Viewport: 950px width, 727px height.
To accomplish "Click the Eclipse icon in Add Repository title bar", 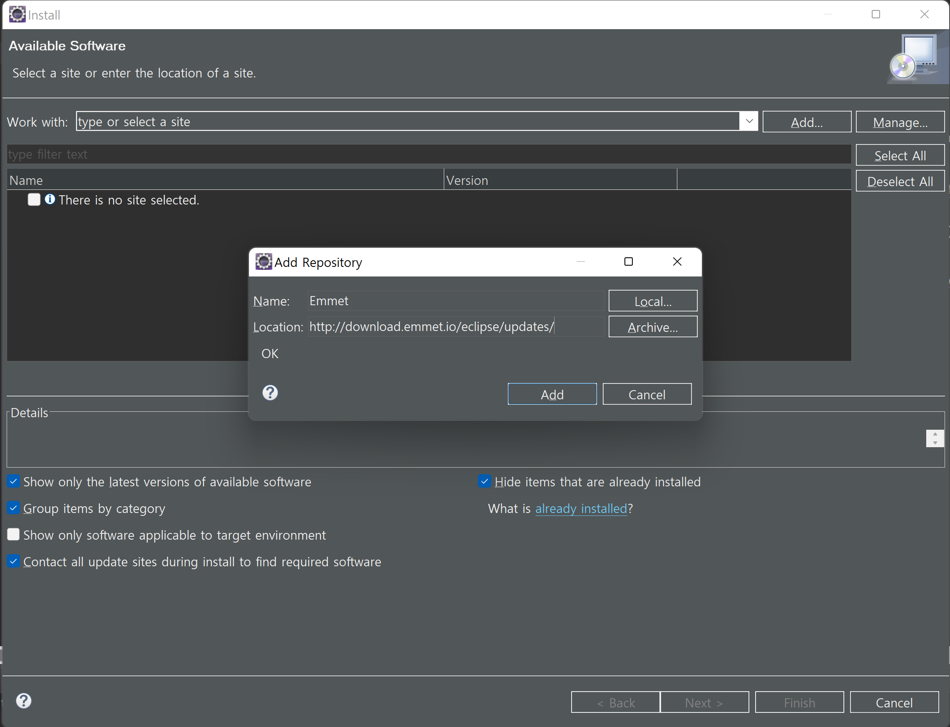I will 264,262.
